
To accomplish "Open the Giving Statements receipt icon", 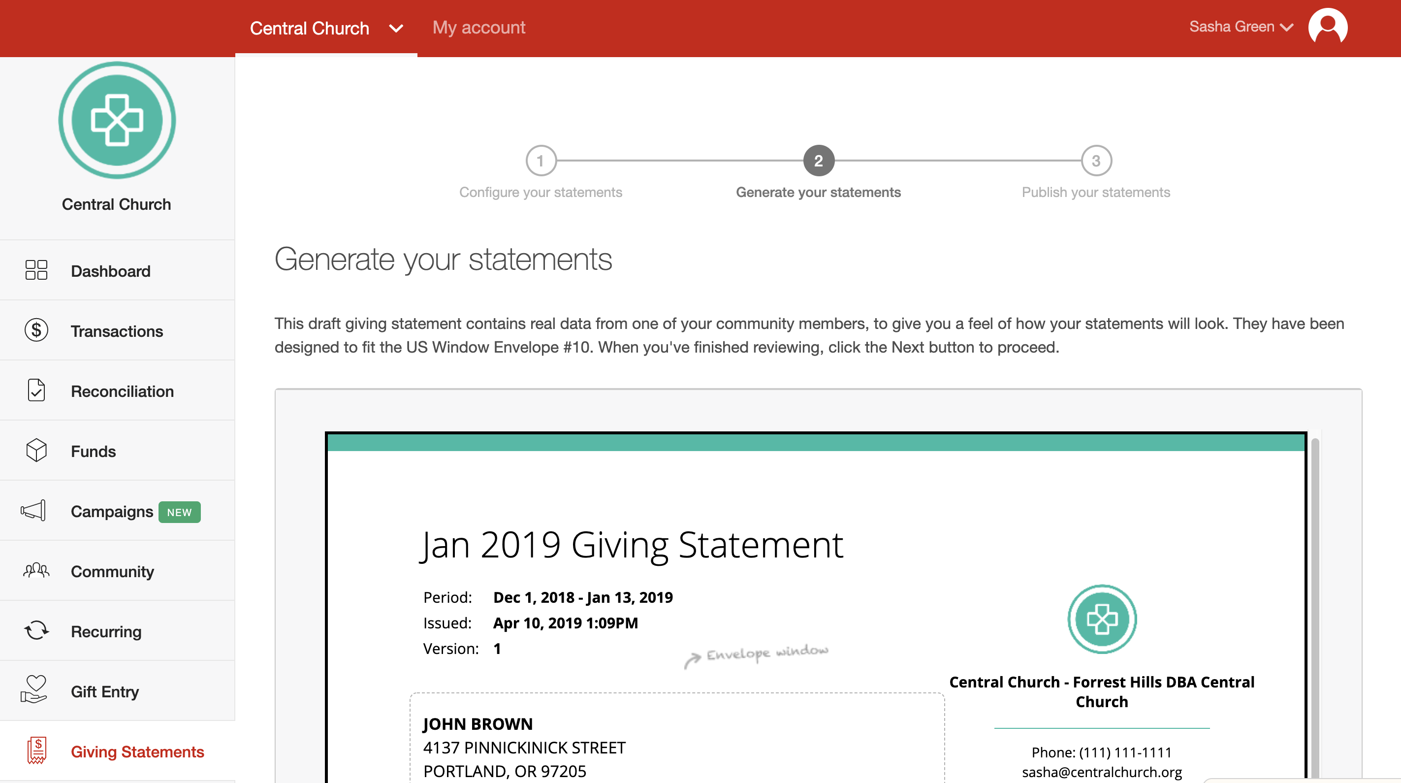I will [36, 751].
